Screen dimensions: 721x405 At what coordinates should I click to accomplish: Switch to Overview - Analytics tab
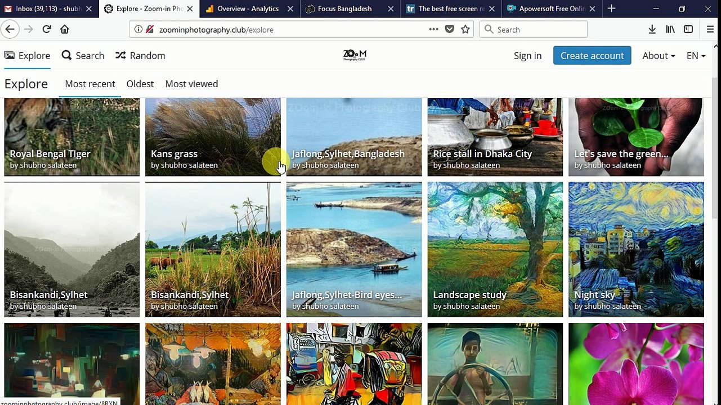(248, 8)
